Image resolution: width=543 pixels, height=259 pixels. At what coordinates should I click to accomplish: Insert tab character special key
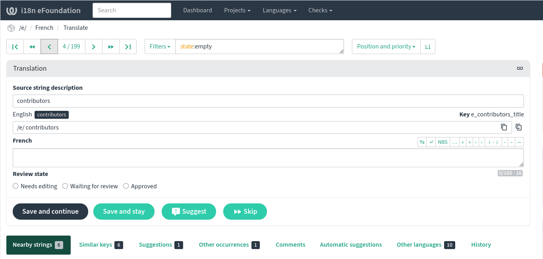click(422, 142)
